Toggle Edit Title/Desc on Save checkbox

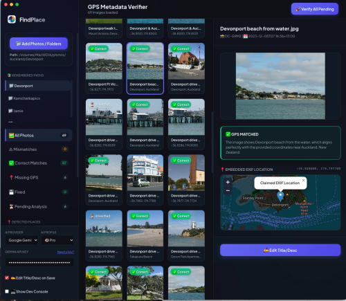click(x=7, y=277)
